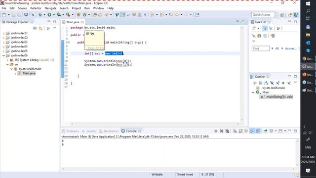This screenshot has width=316, height=178.
Task: Toggle Mark Occurrences toolbar button
Action: pyautogui.click(x=123, y=15)
